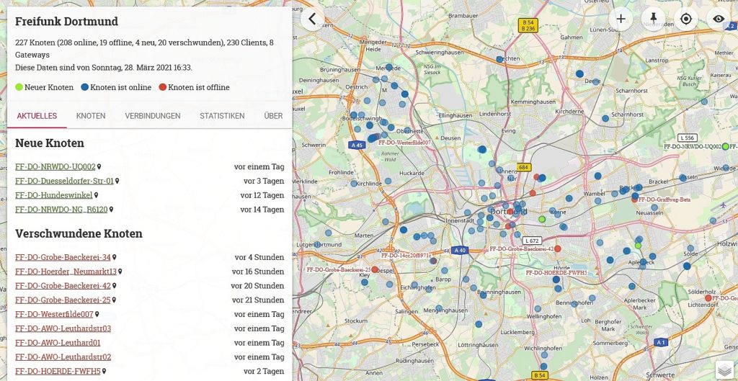
Task: Click the plus button on the map
Action: click(621, 19)
